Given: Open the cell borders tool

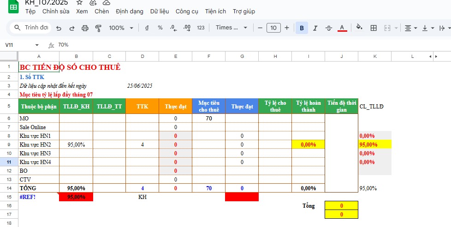Looking at the screenshot, I should [x=374, y=28].
